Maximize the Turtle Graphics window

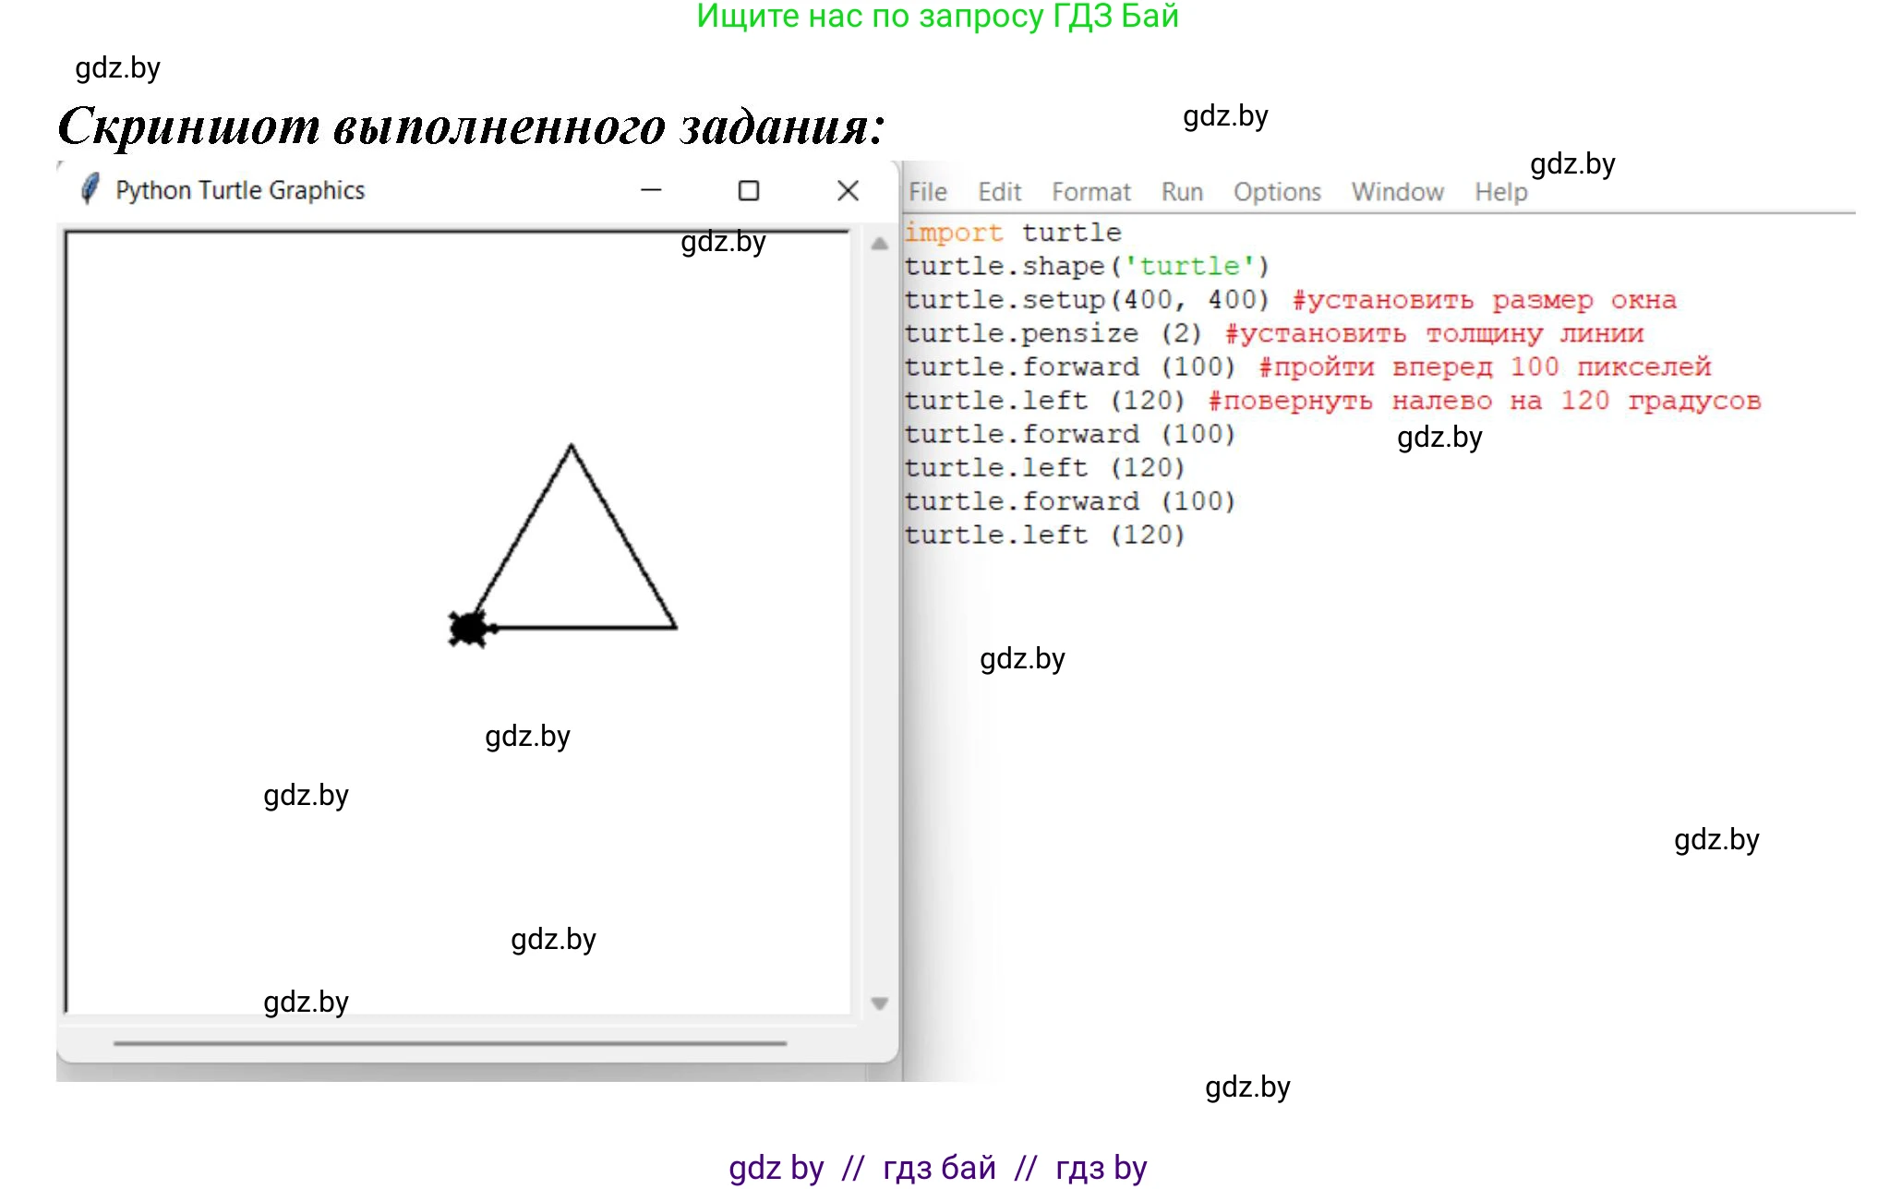click(x=749, y=190)
